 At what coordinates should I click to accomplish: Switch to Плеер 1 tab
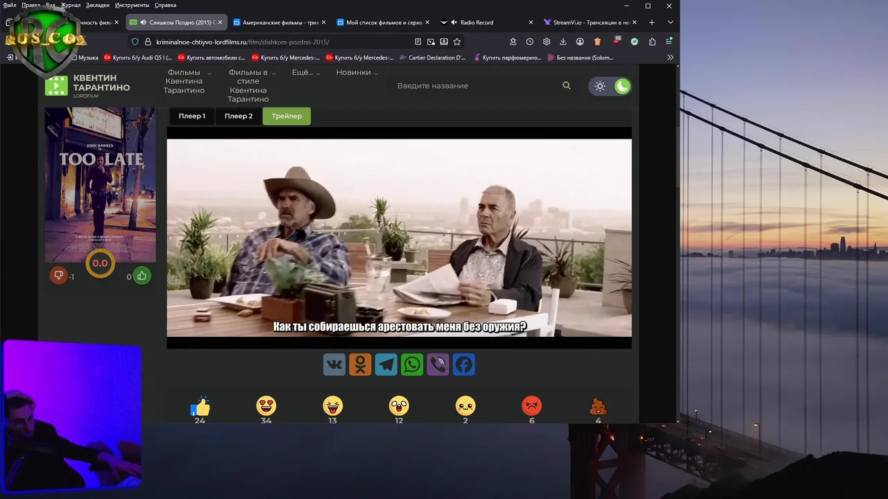pos(192,116)
